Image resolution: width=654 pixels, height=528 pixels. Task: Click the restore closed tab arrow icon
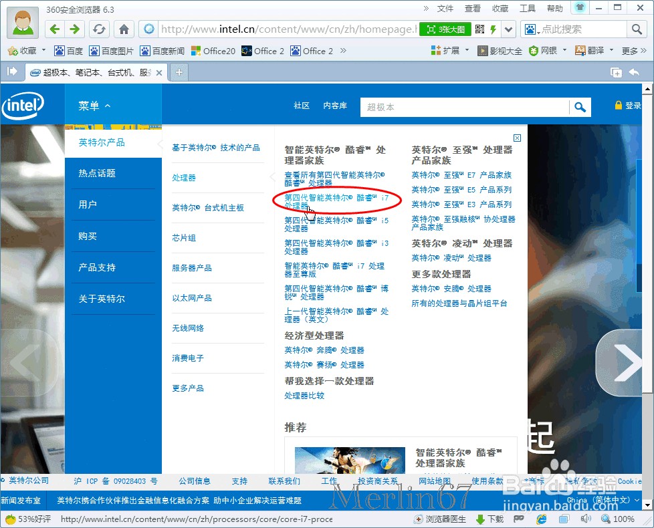pyautogui.click(x=634, y=72)
